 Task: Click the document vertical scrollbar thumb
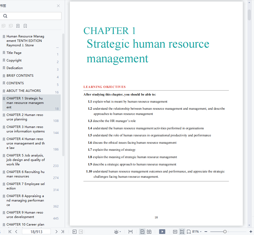249,15
